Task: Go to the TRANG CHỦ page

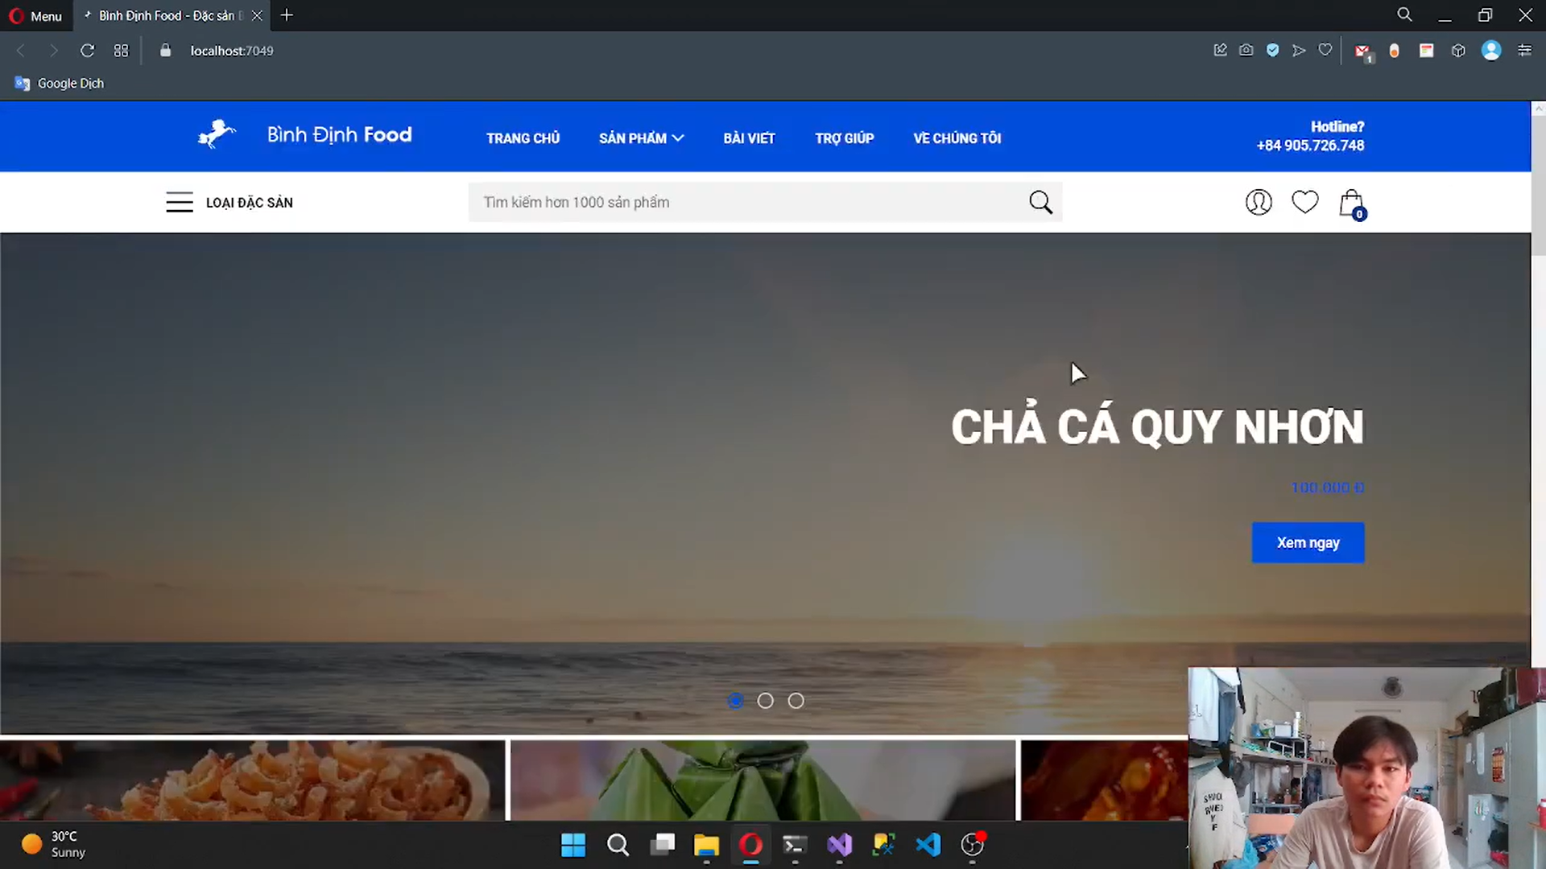Action: (523, 138)
